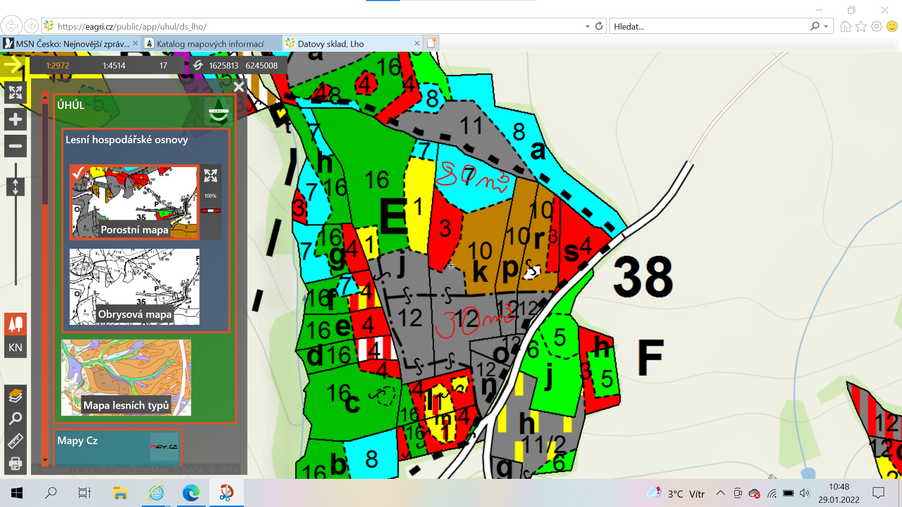Click the Hledat search field
Viewport: 902px width, 507px height.
pos(709,26)
